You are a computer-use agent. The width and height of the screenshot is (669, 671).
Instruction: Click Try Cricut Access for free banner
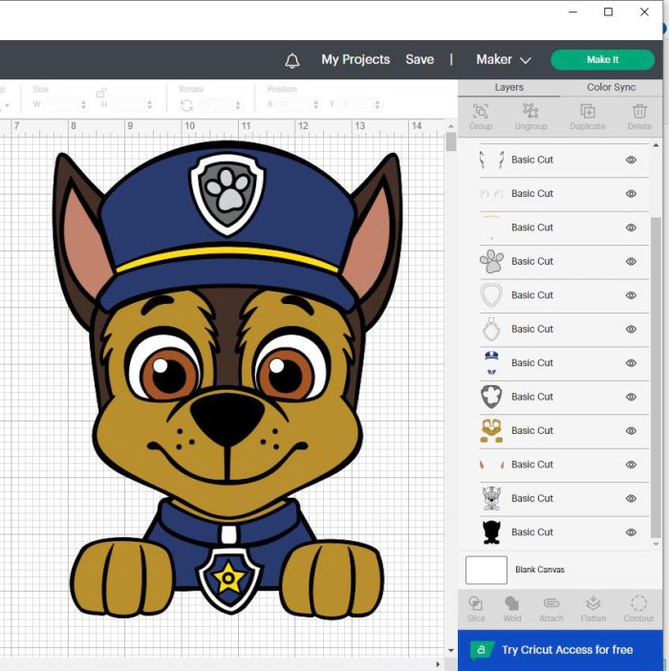click(x=560, y=650)
